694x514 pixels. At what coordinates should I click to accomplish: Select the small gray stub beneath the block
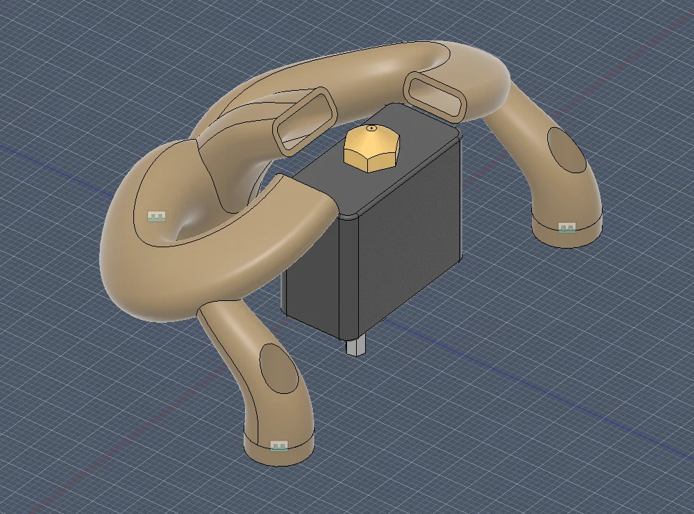(x=356, y=345)
